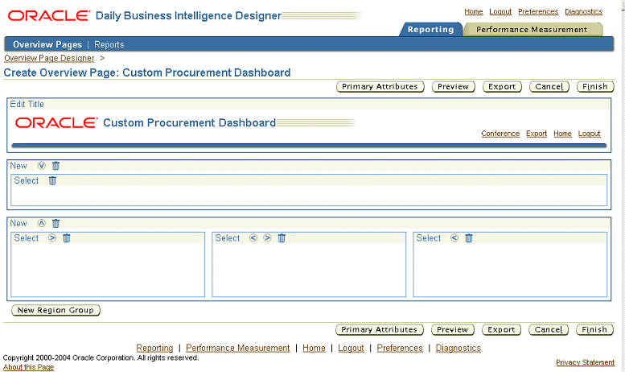Click bottom Primary Attributes button
This screenshot has width=625, height=372.
pyautogui.click(x=380, y=329)
